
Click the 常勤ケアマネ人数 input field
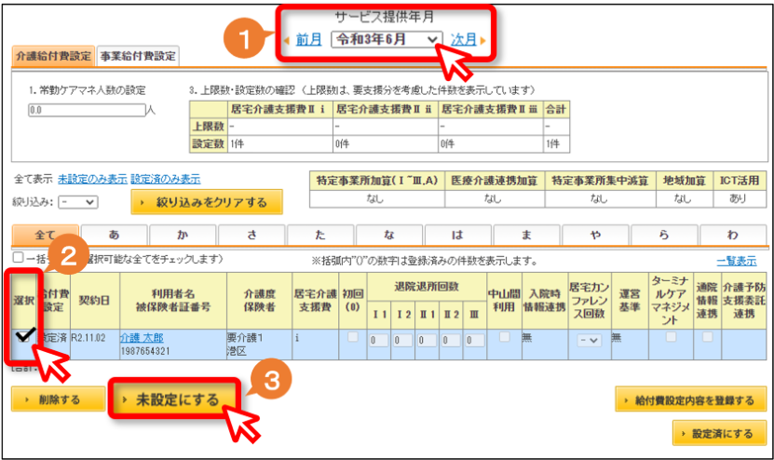[87, 110]
